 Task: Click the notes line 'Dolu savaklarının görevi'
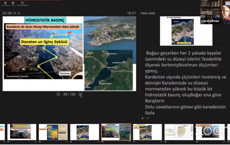(x=185, y=107)
